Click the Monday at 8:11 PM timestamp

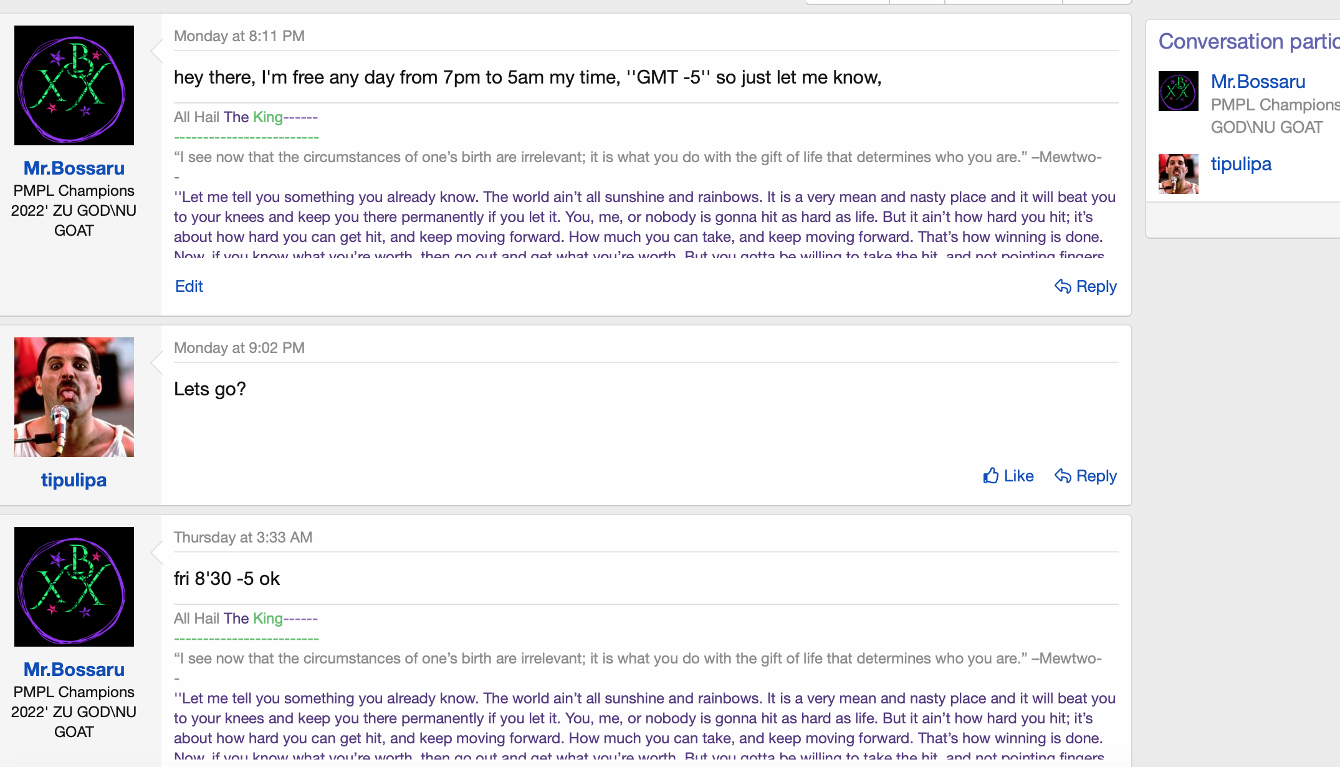[x=239, y=36]
